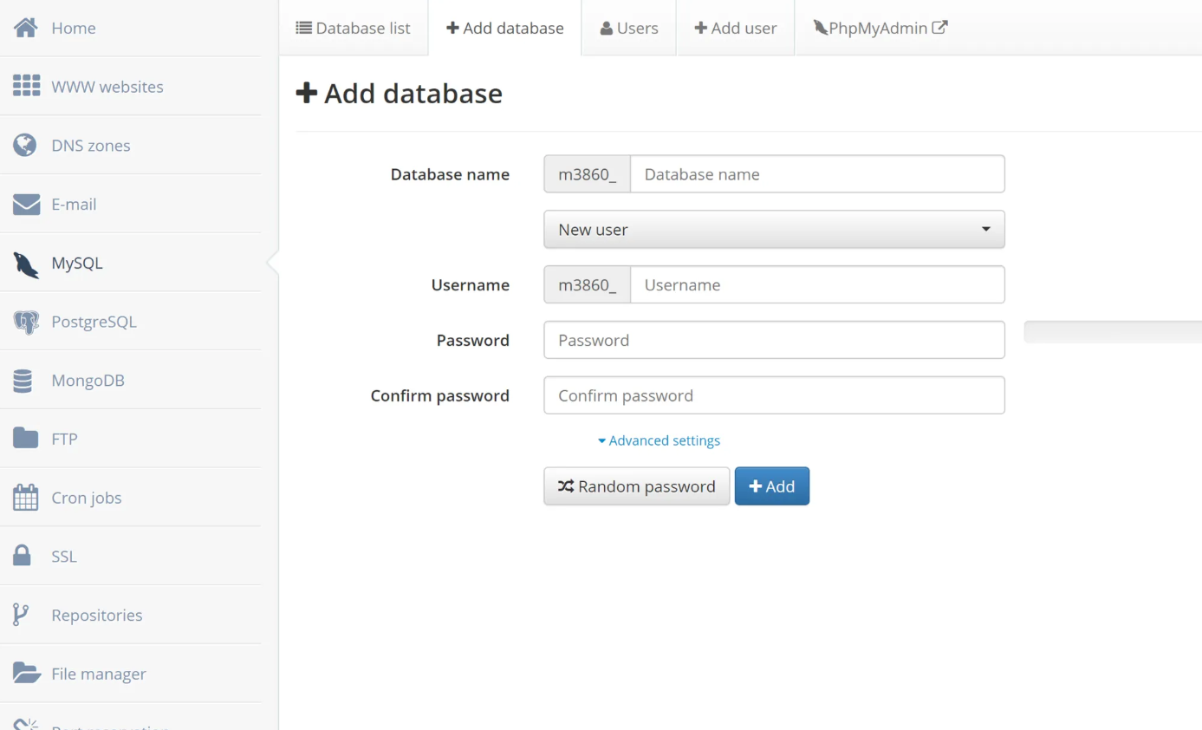Open the MongoDB database stack icon
1202x730 pixels.
pos(23,381)
